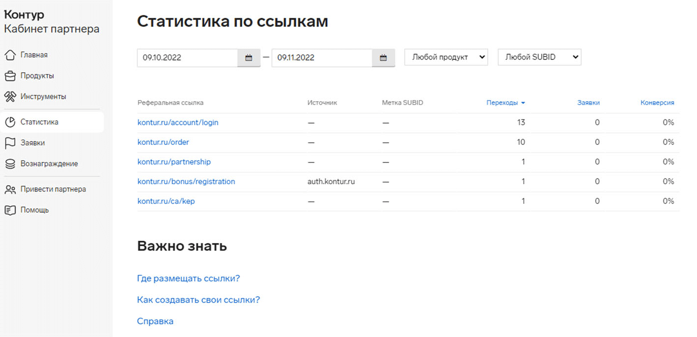The width and height of the screenshot is (697, 337).
Task: Expand the Любой продукт dropdown
Action: [x=446, y=57]
